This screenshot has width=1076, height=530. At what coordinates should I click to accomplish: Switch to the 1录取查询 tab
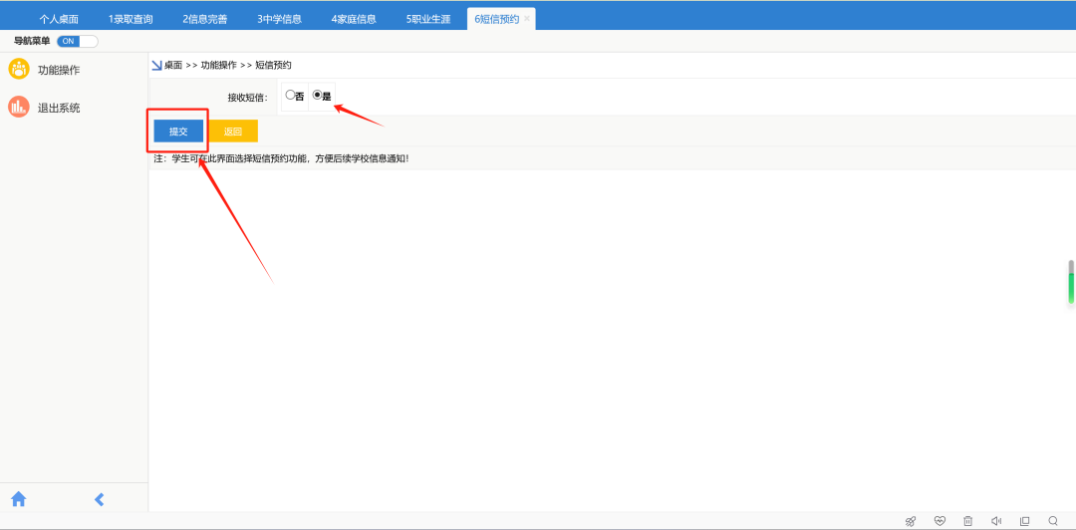coord(131,19)
